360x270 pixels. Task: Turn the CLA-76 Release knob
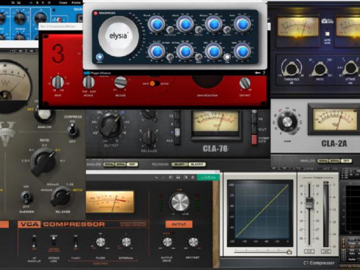point(148,138)
